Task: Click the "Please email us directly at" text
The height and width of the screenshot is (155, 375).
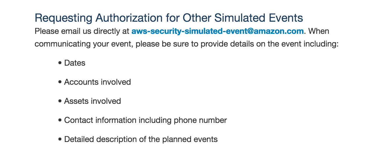Action: coord(82,31)
